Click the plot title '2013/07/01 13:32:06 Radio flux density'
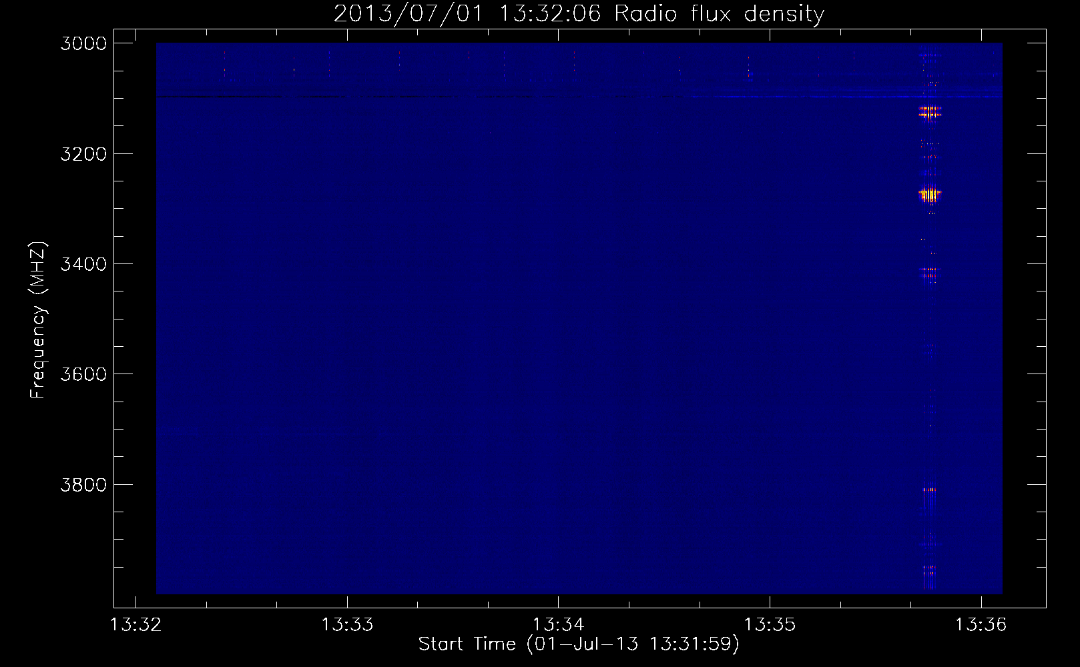This screenshot has height=667, width=1080. [579, 14]
